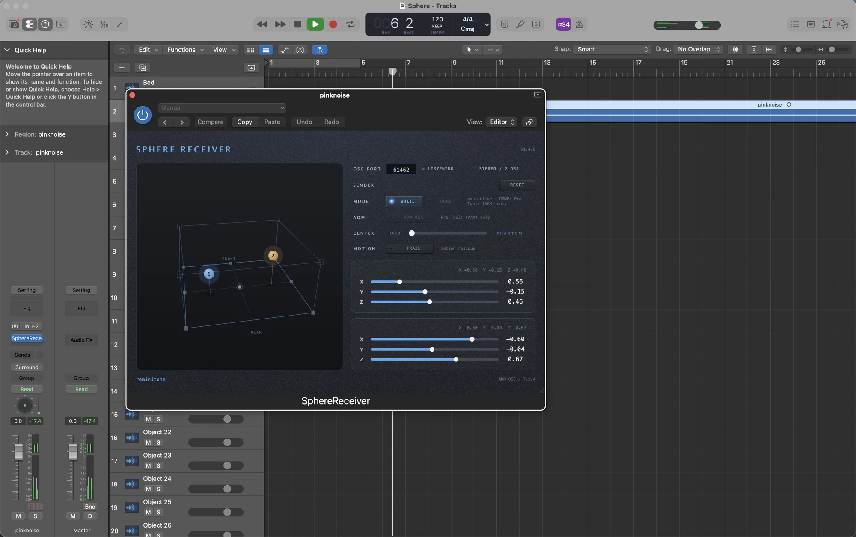Click the add track plus button
The image size is (856, 537).
[122, 68]
